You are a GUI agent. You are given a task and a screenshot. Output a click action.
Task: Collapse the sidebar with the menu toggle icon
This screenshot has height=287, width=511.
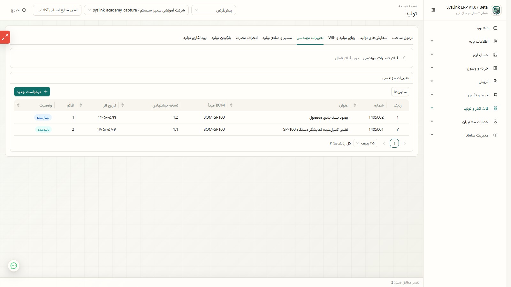point(433,10)
